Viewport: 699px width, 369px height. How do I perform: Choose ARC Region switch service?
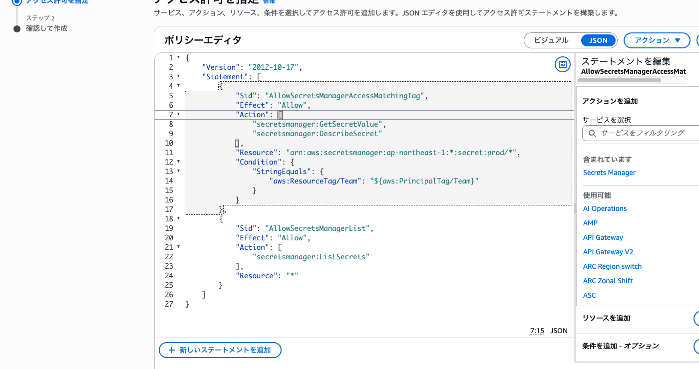(x=613, y=266)
